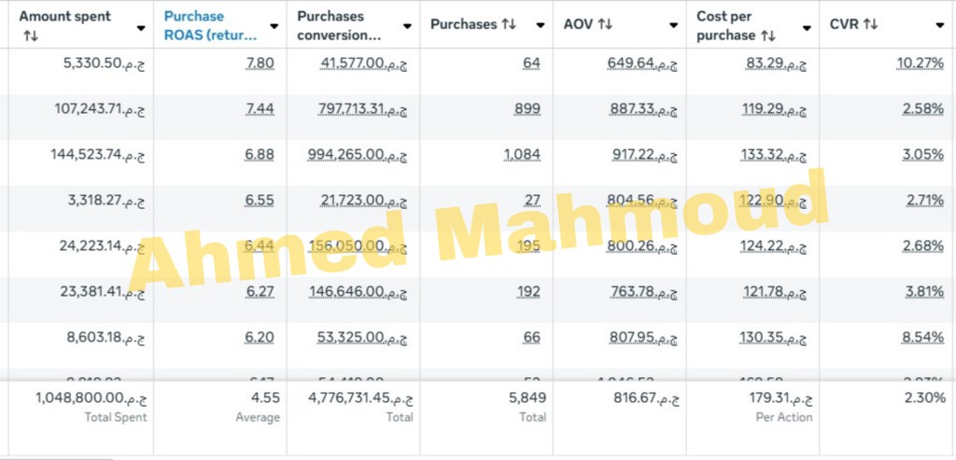Screen dimensions: 956x460
Task: Click the Purchases column sort arrows
Action: pos(509,25)
